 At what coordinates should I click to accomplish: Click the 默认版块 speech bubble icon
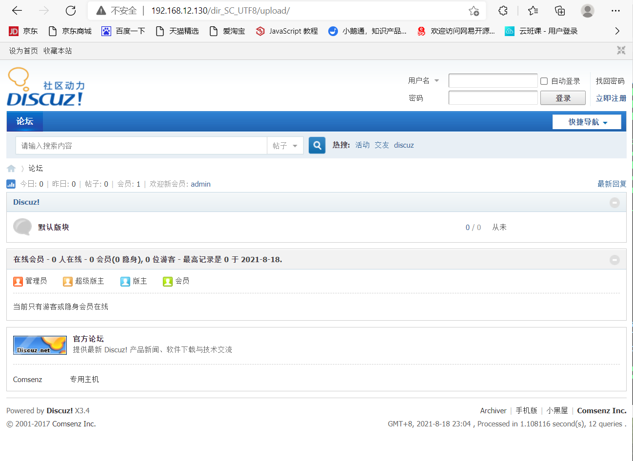pos(22,227)
